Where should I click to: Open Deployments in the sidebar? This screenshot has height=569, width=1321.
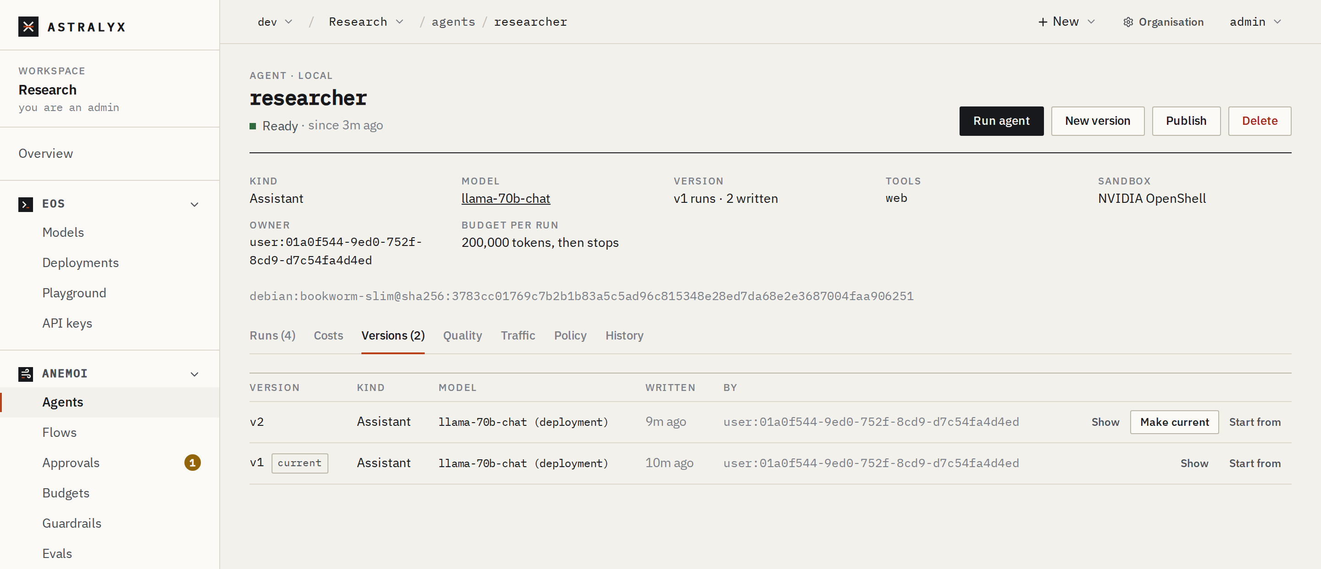point(81,262)
